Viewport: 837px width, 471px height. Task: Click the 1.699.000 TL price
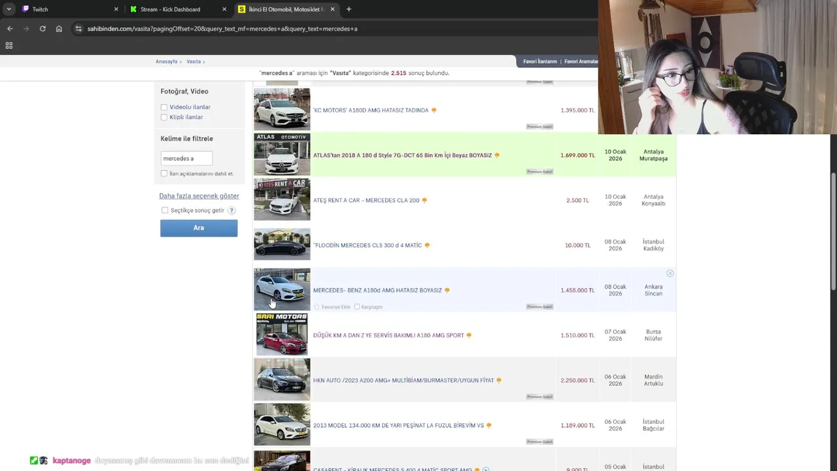point(577,156)
